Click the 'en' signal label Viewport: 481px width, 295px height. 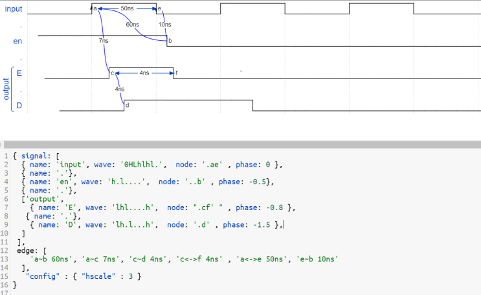point(17,41)
